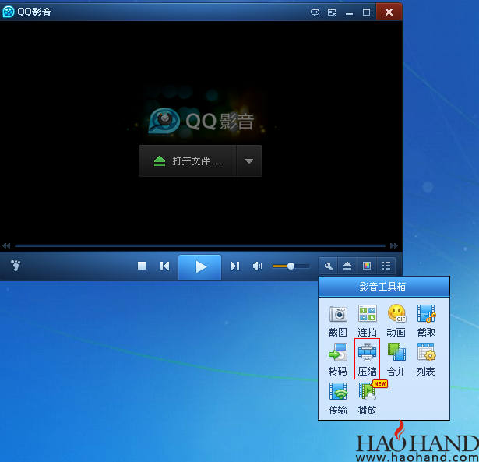Show the playlist via list icon
Viewport: 479px width, 462px height.
point(386,266)
